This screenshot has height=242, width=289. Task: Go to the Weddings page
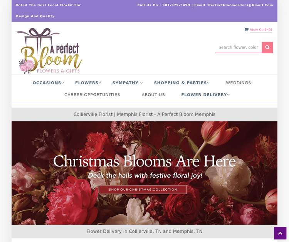point(238,83)
